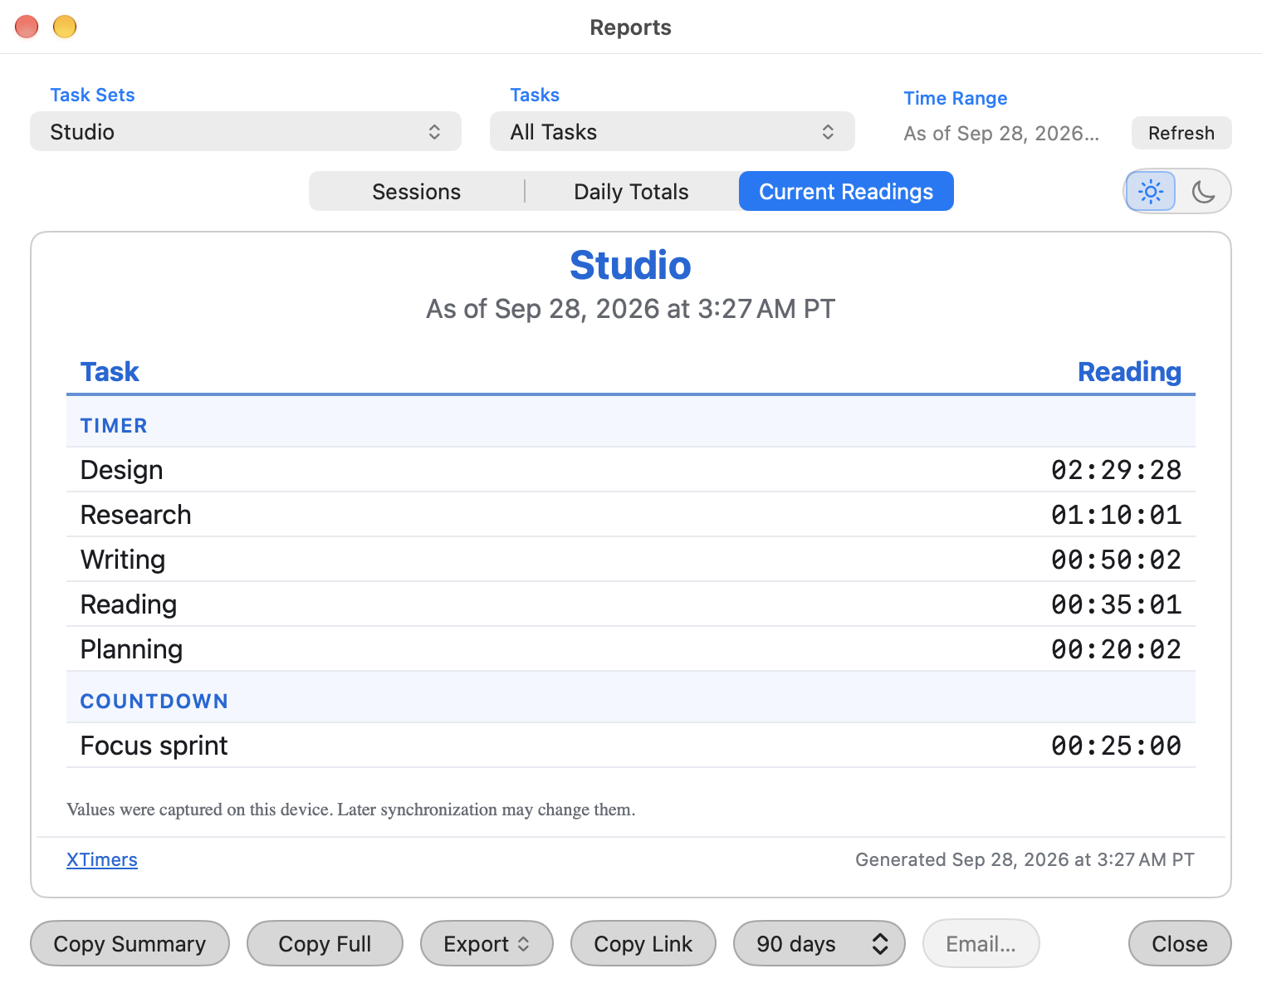Click the 00:25:00 countdown value

tap(1116, 746)
